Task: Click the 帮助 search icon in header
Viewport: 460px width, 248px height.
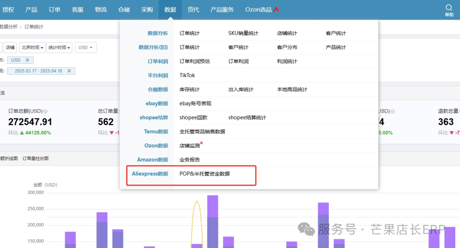Action: click(449, 8)
